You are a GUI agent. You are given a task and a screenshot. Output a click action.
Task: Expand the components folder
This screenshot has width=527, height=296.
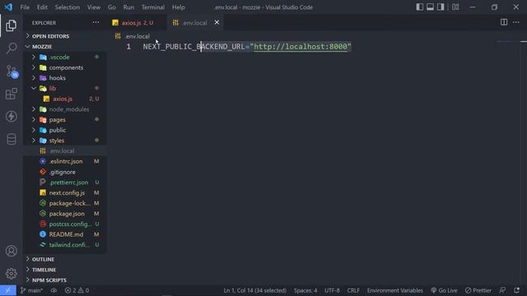pos(65,67)
